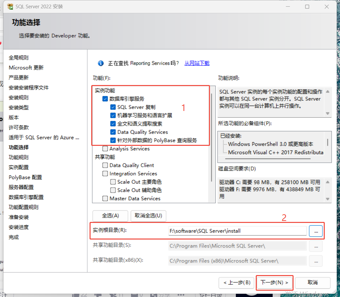This screenshot has width=340, height=297.
Task: Click the SQL Server setup icon in title bar
Action: point(10,6)
